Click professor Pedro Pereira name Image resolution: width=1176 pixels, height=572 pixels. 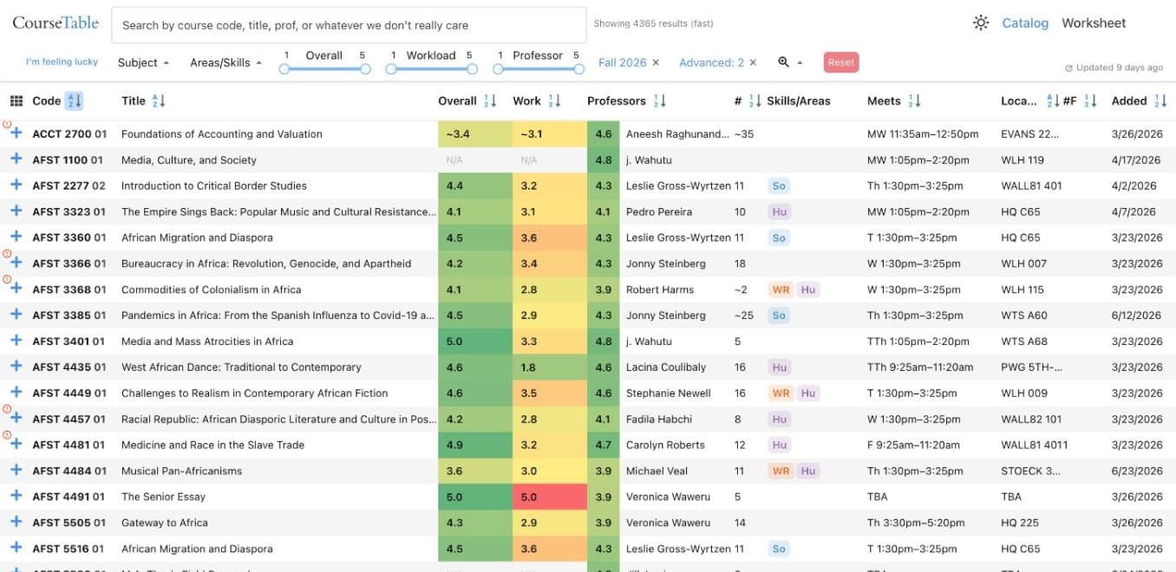[659, 211]
